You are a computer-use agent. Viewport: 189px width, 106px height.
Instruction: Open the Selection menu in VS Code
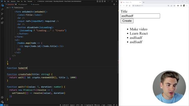point(13,1)
